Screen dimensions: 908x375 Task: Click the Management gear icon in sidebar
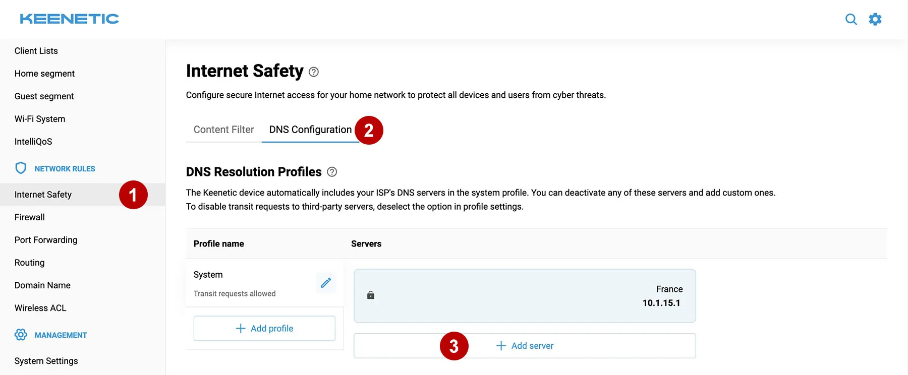tap(21, 334)
